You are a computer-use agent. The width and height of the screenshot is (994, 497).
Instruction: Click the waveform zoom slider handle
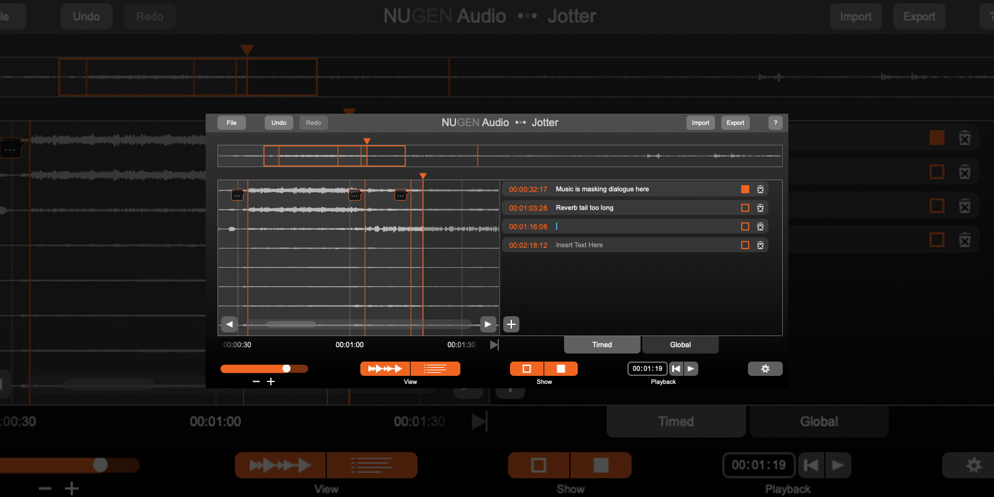tap(286, 368)
